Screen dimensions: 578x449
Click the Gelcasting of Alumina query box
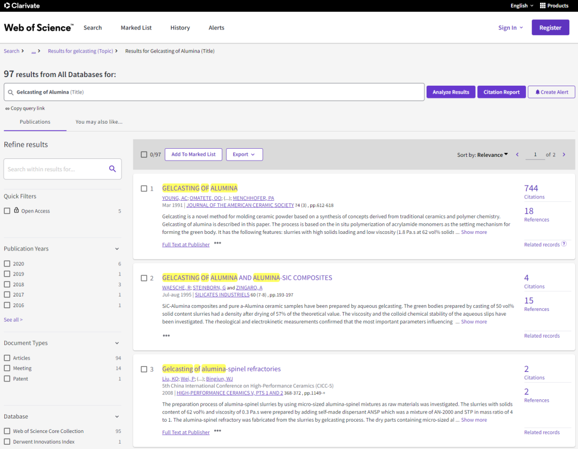tap(214, 92)
